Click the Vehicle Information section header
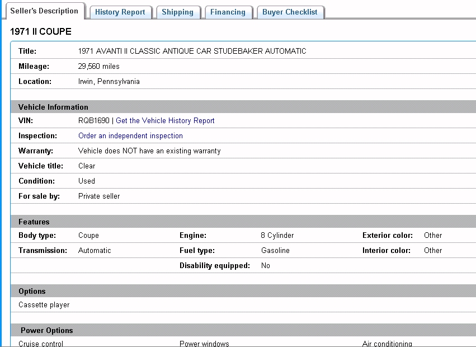This screenshot has width=476, height=347. coord(53,107)
